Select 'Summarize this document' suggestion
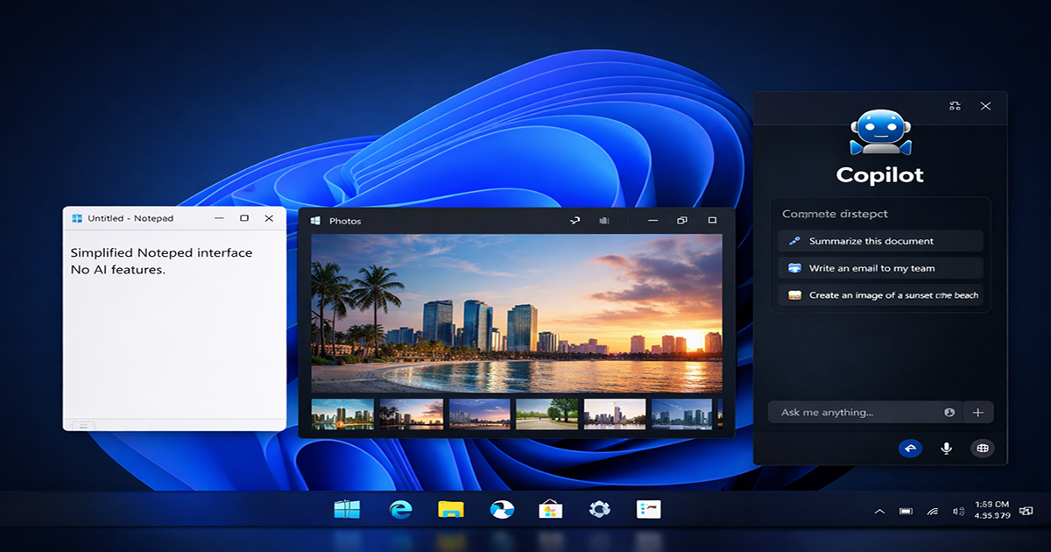Screen dimensions: 1051x552 click(x=880, y=241)
